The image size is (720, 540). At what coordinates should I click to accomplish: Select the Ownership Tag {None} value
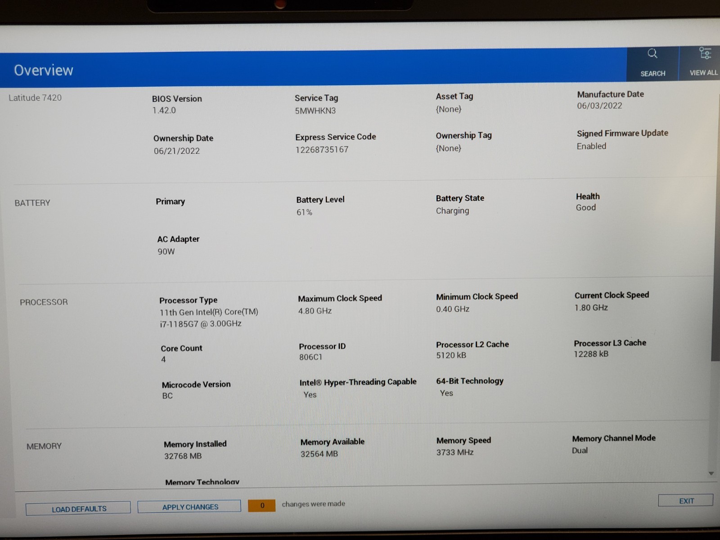(449, 148)
